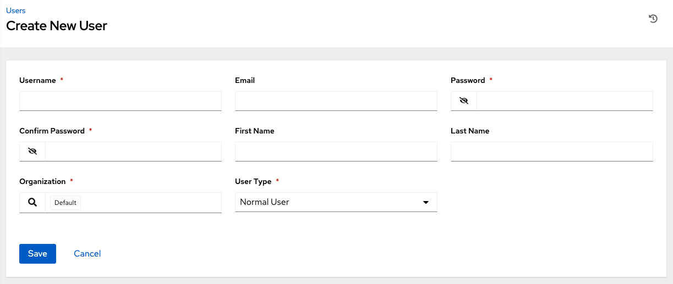
Task: Select the Default organization chip
Action: (65, 203)
